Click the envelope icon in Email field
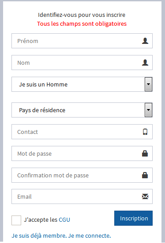The width and height of the screenshot is (165, 243). click(145, 196)
